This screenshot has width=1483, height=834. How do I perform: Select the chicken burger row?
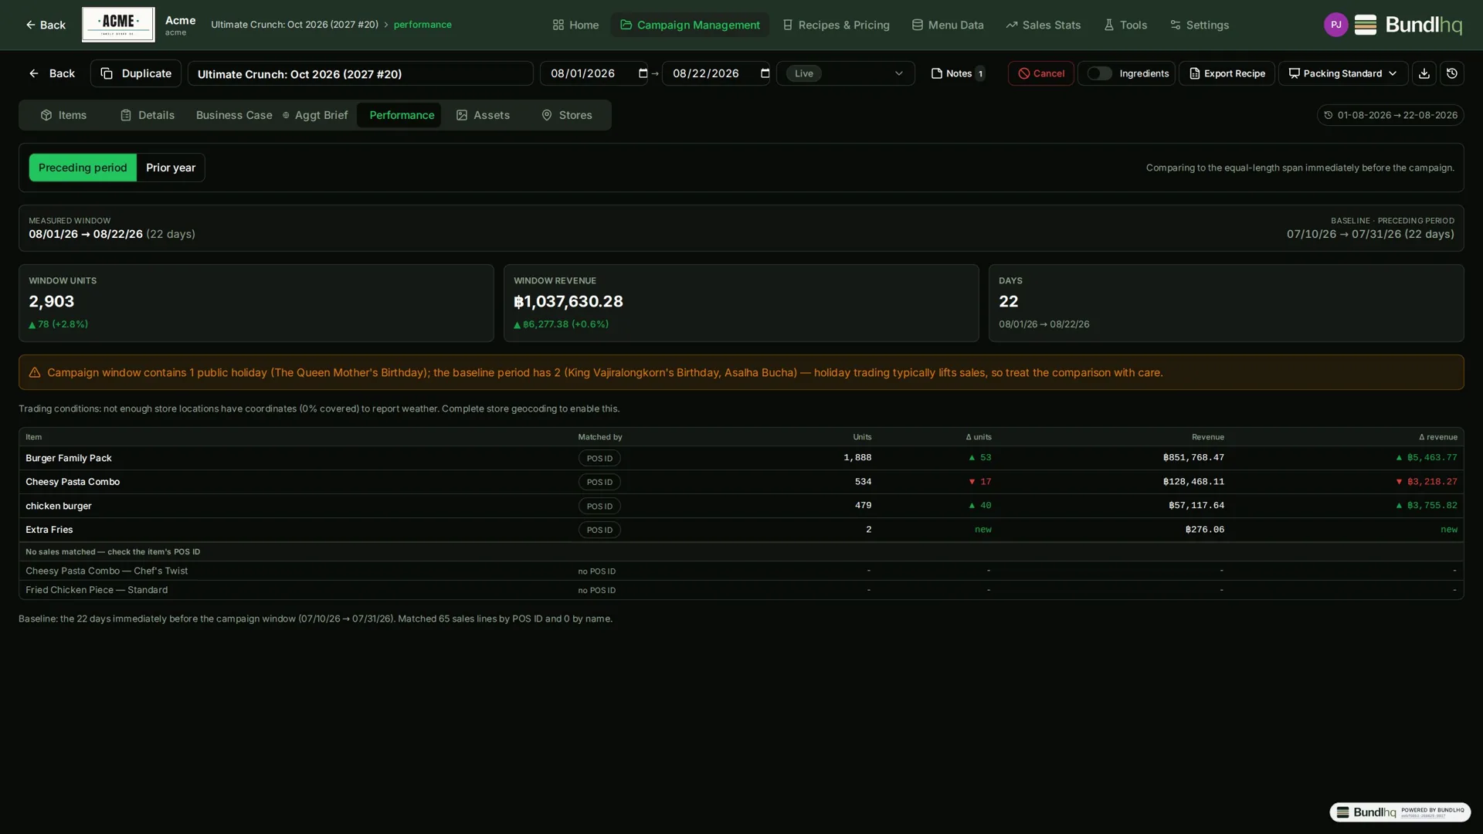point(741,506)
